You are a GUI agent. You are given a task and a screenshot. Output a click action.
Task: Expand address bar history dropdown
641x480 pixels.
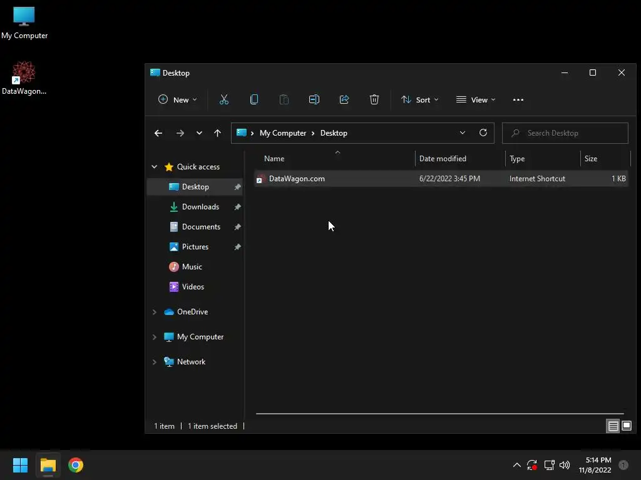463,133
